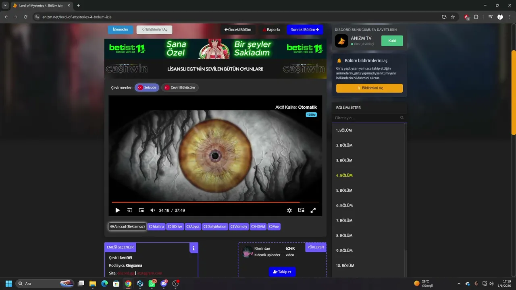Open the Windows Start menu
516x290 pixels.
coord(8,284)
